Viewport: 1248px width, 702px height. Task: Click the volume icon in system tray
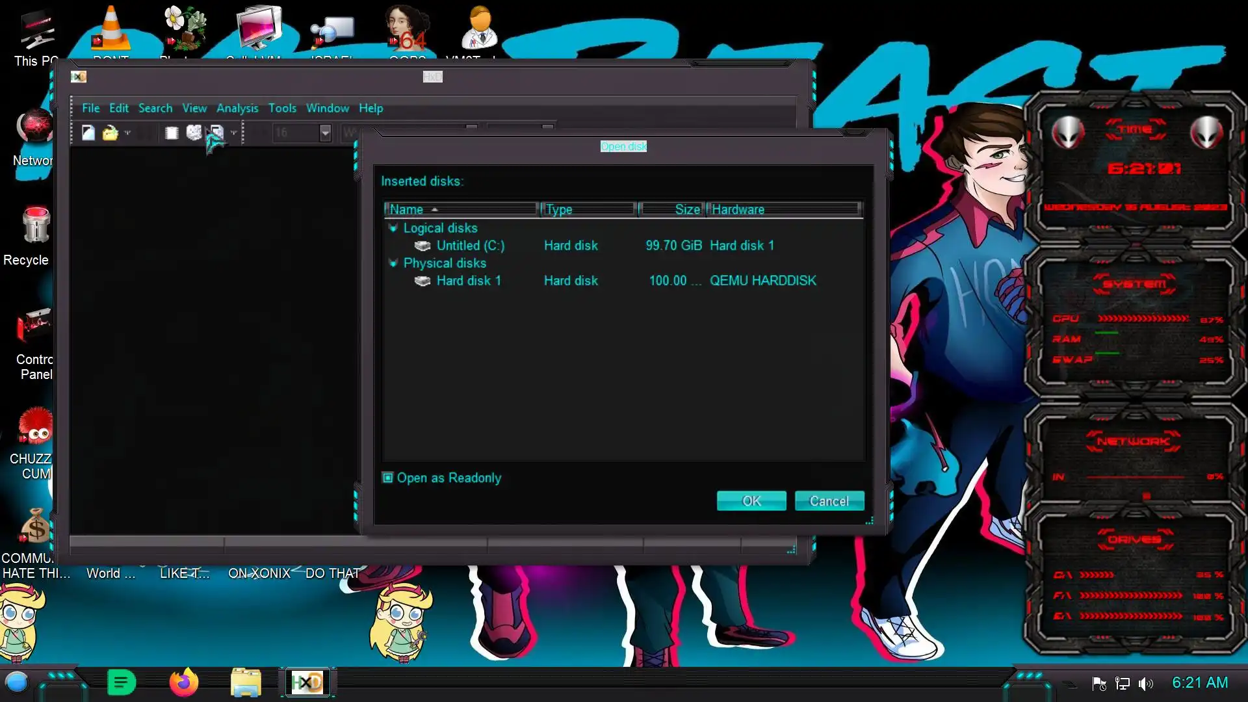pyautogui.click(x=1146, y=683)
